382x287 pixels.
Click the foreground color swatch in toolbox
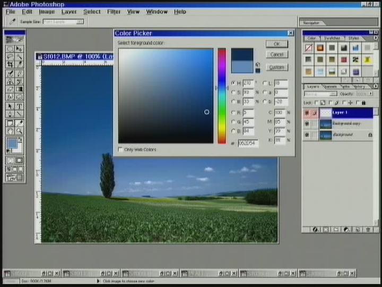(12, 143)
